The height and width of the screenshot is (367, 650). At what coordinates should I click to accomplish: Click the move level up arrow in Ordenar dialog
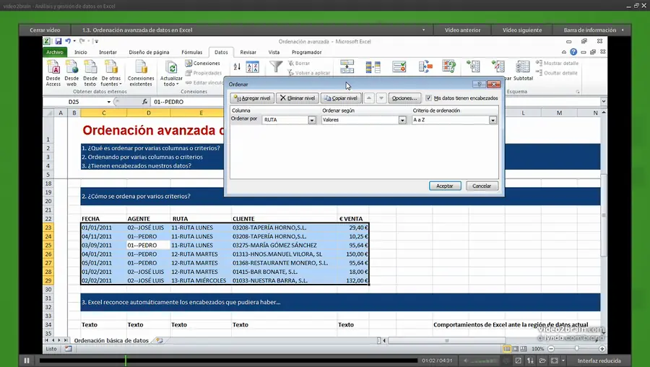369,98
